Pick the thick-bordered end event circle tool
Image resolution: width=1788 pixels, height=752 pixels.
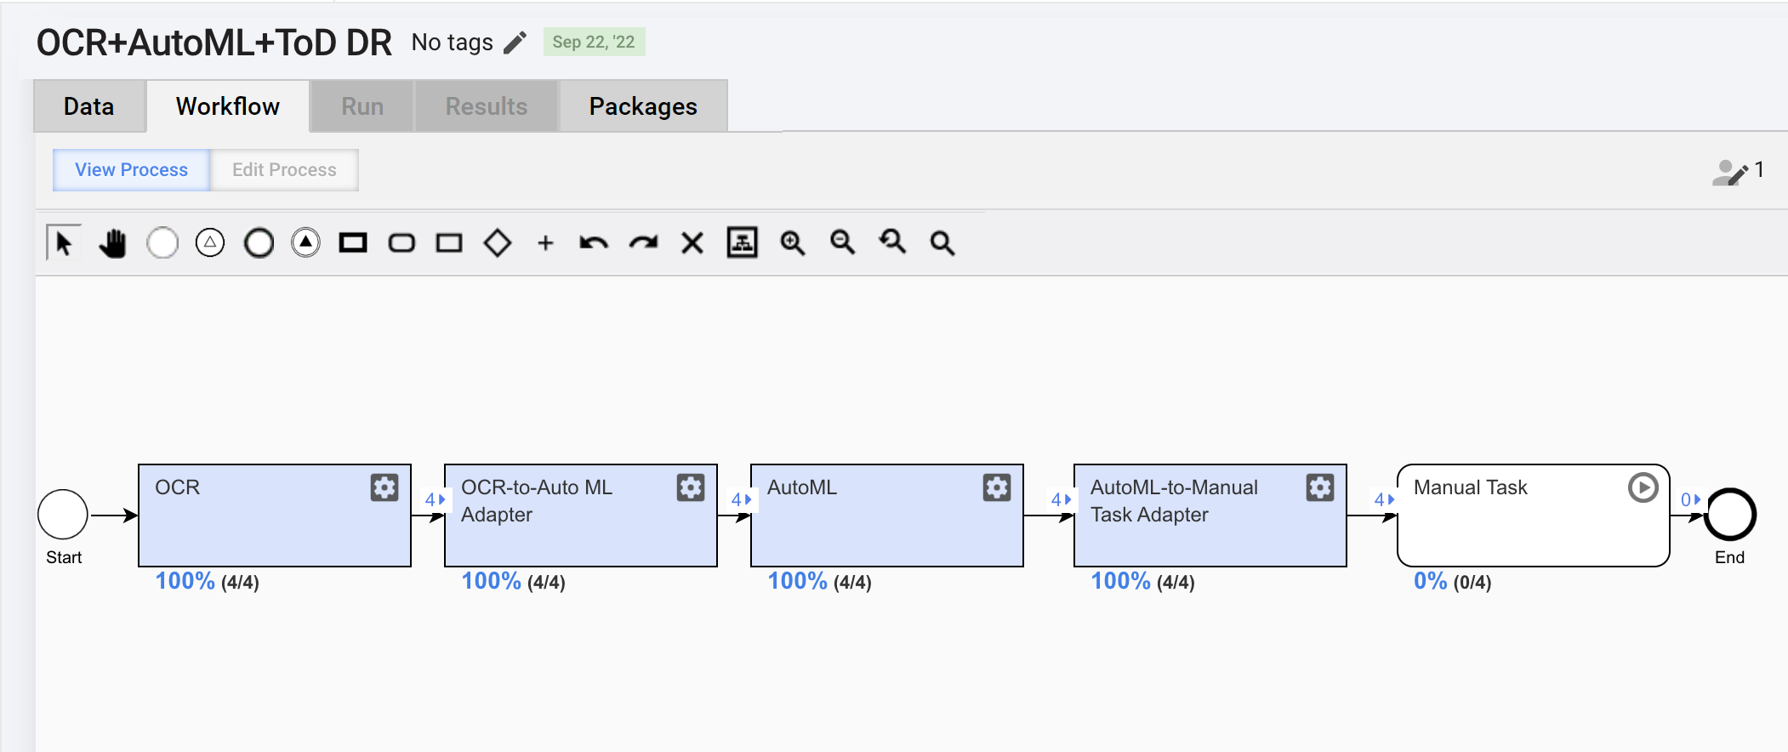259,243
